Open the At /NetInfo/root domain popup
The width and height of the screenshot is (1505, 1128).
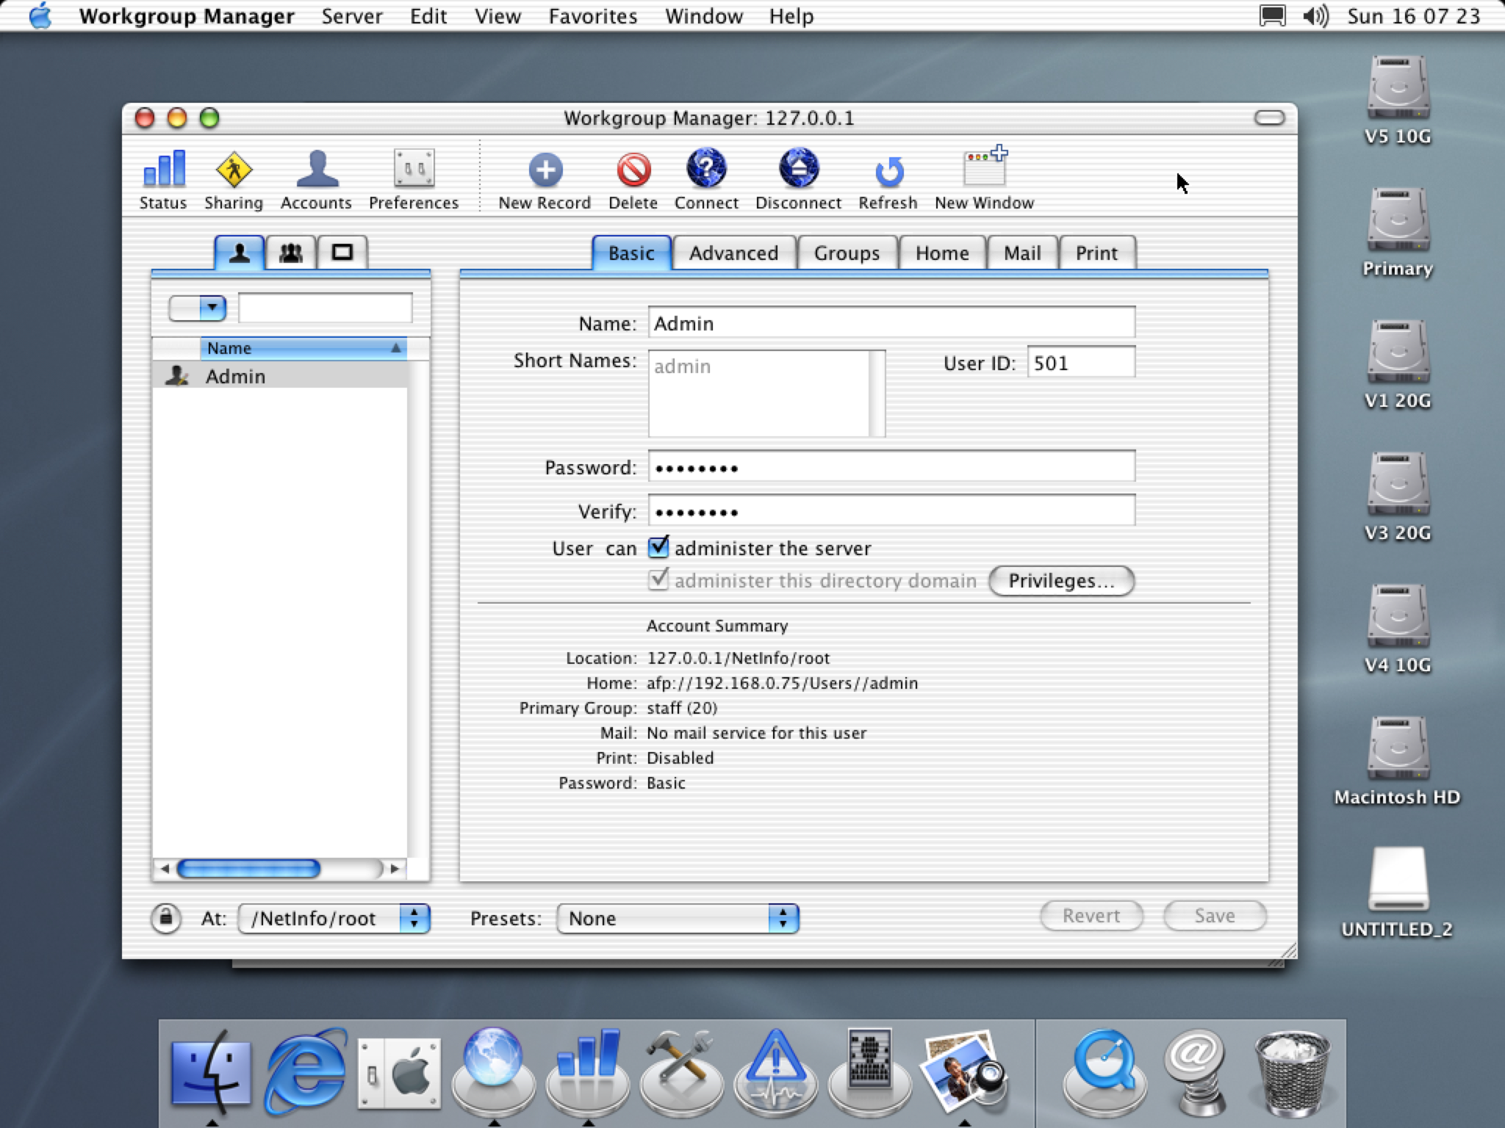pyautogui.click(x=334, y=918)
